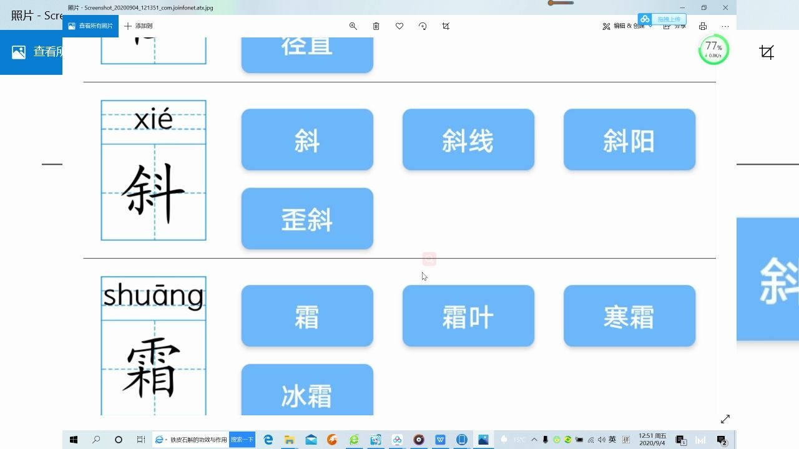The width and height of the screenshot is (799, 449).
Task: Open Wi-Fi network tray icon
Action: click(591, 440)
